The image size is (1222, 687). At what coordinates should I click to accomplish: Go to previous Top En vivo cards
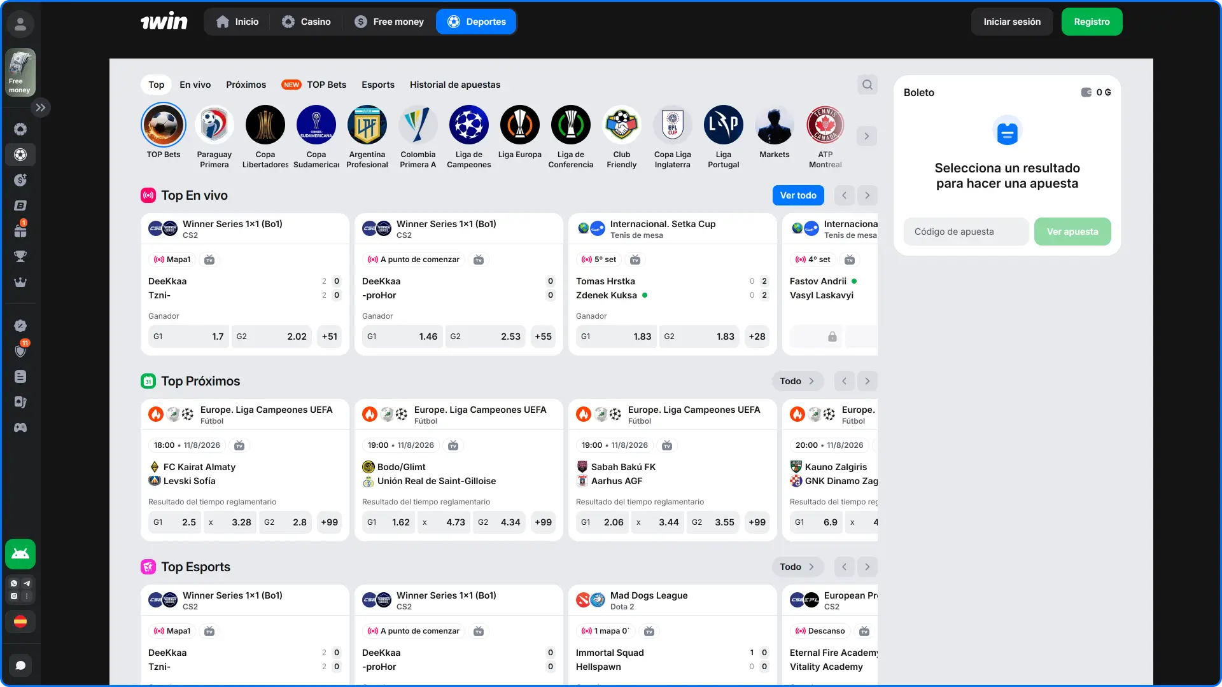pos(845,195)
